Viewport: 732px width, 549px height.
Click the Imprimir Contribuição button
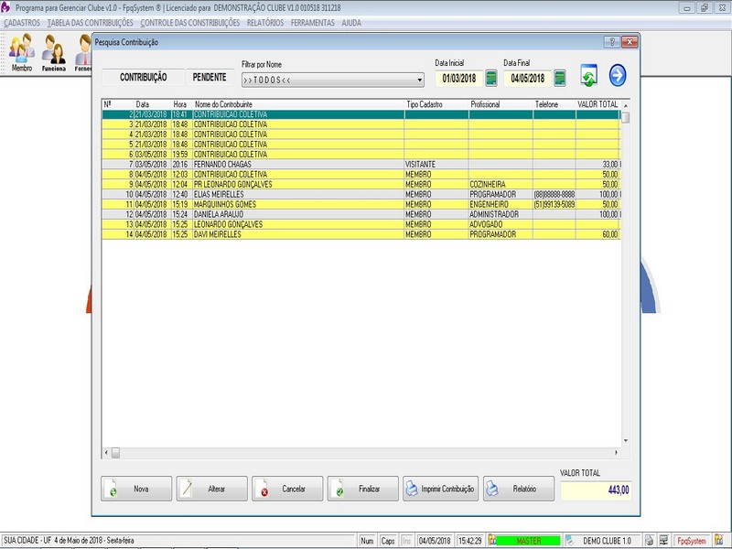(441, 489)
